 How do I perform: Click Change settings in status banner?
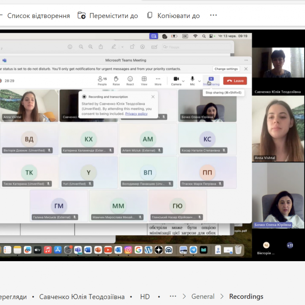point(226,69)
